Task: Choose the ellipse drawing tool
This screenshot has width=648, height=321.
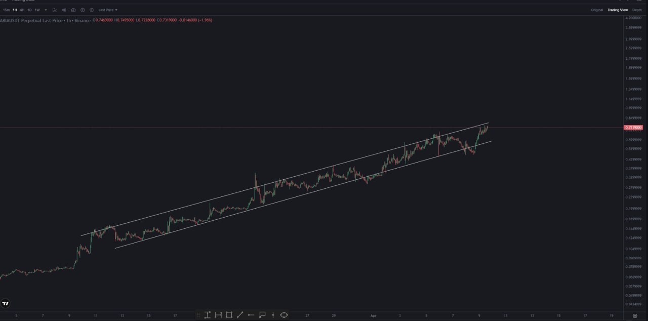Action: click(283, 315)
